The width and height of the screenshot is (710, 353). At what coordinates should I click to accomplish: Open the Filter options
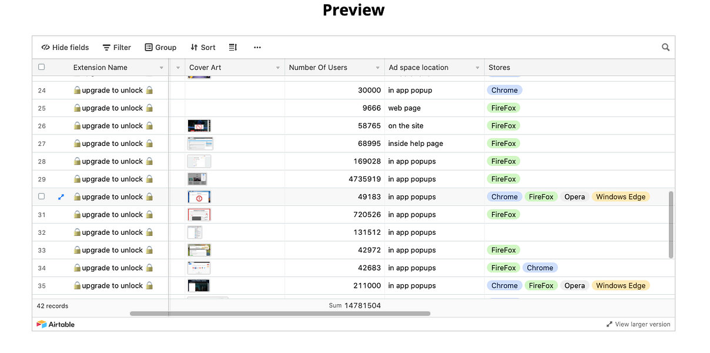tap(117, 47)
